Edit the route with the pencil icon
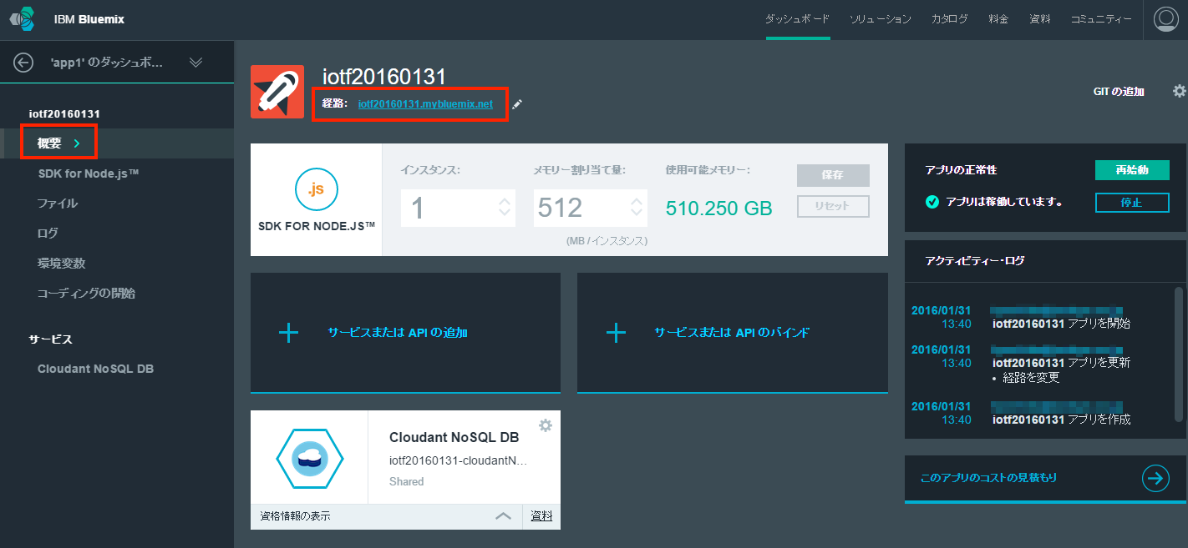 point(517,104)
